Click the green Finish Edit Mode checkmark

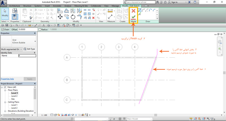point(133,17)
